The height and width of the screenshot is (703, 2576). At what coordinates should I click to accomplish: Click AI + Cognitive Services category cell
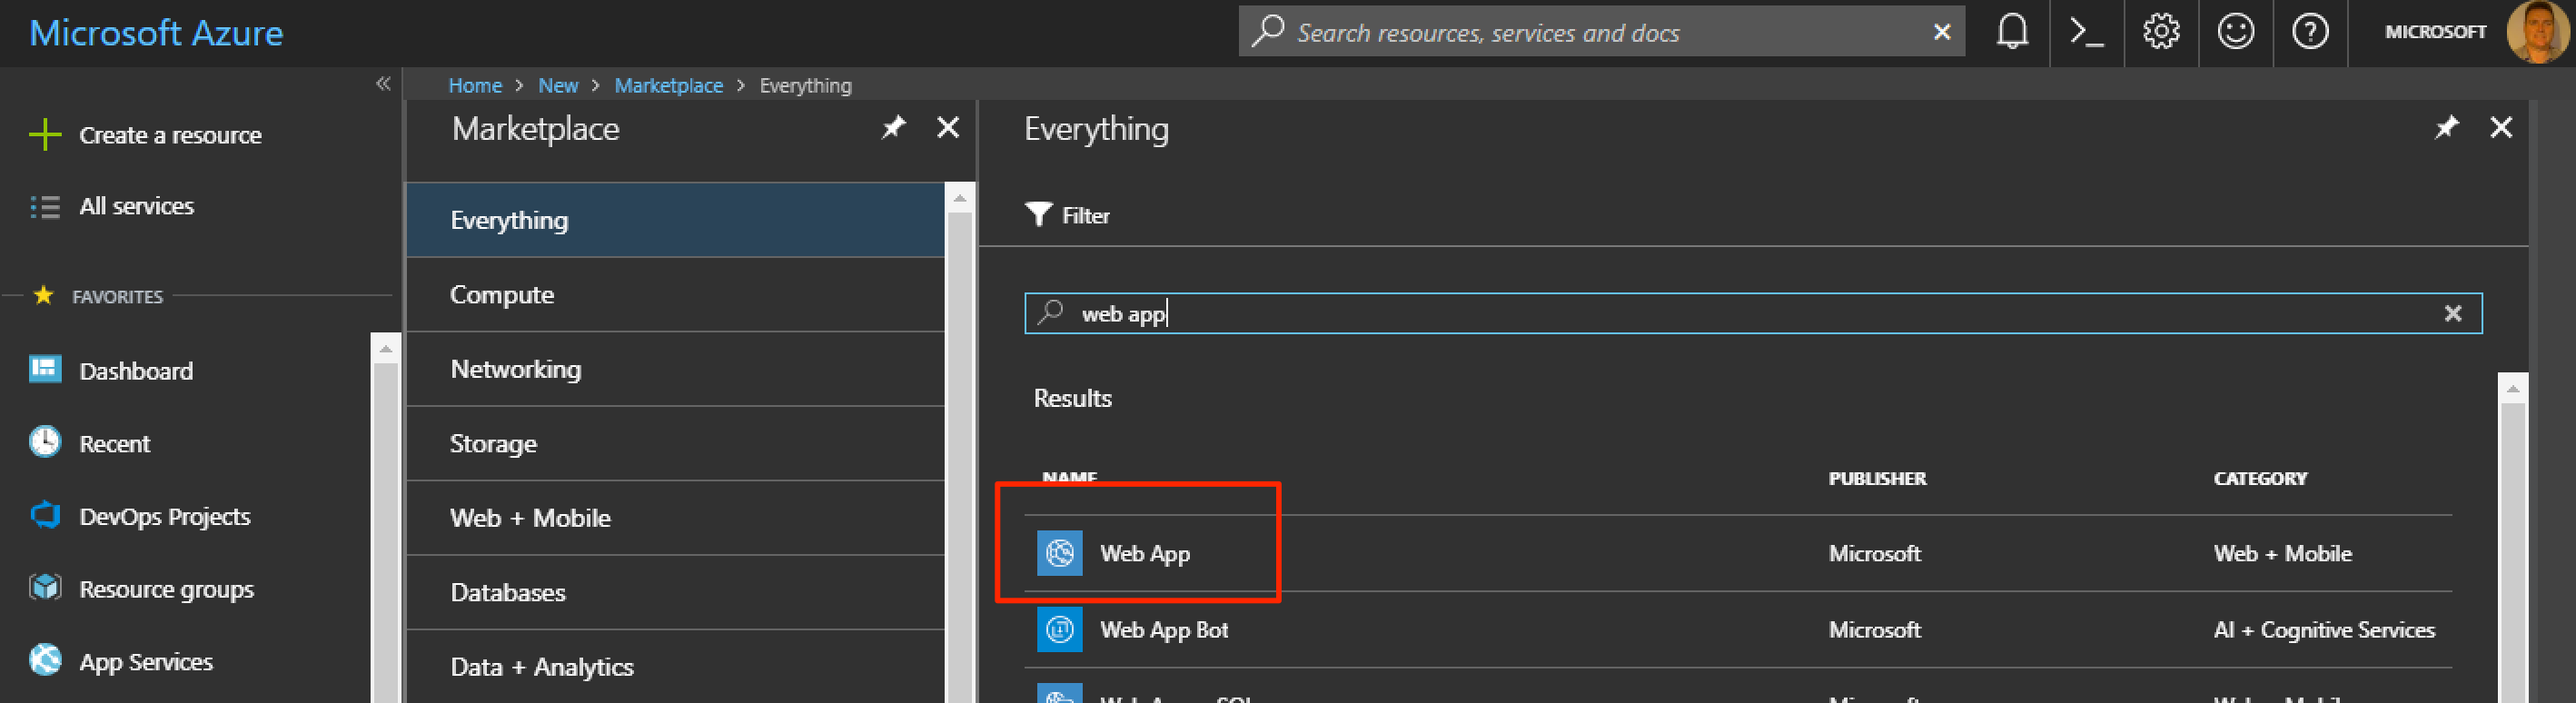(2324, 630)
